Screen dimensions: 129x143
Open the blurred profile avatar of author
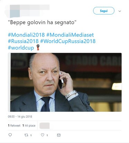click(x=15, y=11)
